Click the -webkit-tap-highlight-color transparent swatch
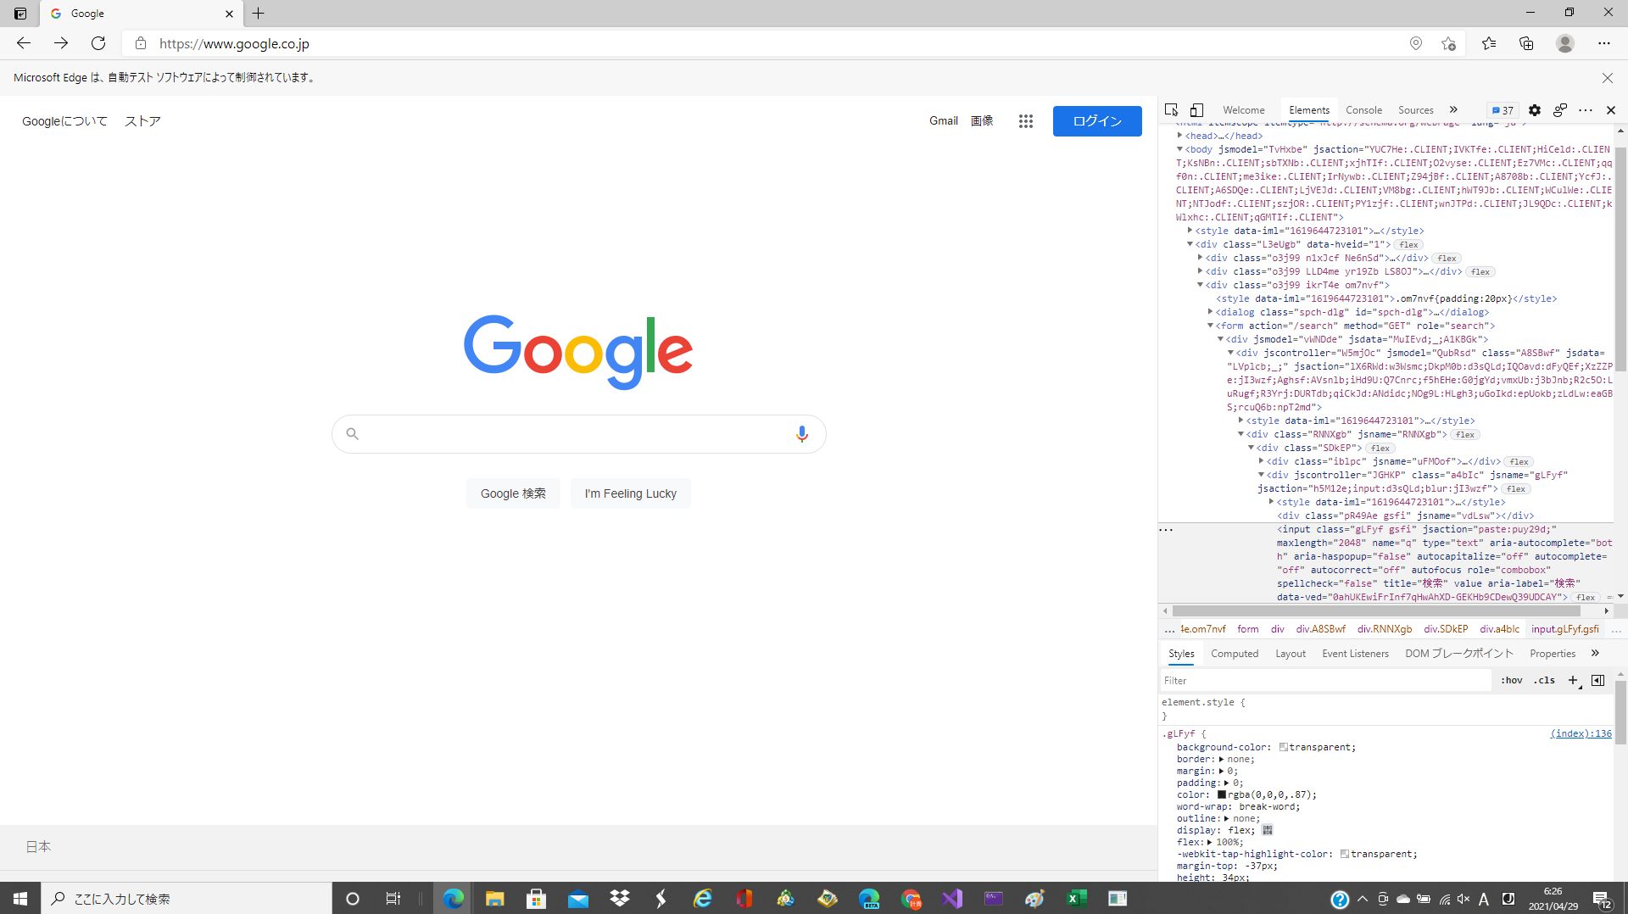Viewport: 1628px width, 914px height. 1345,854
